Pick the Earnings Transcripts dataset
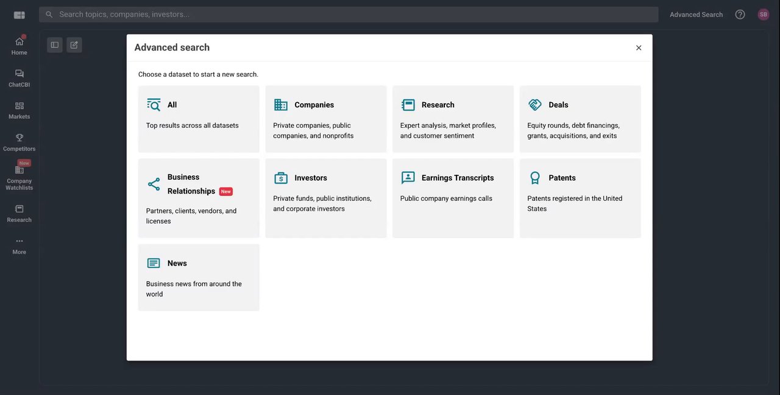 [x=453, y=198]
